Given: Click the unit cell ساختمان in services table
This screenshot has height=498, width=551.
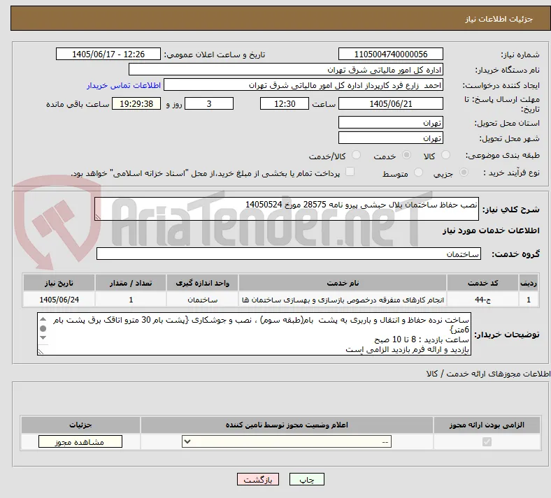Looking at the screenshot, I should coord(202,300).
